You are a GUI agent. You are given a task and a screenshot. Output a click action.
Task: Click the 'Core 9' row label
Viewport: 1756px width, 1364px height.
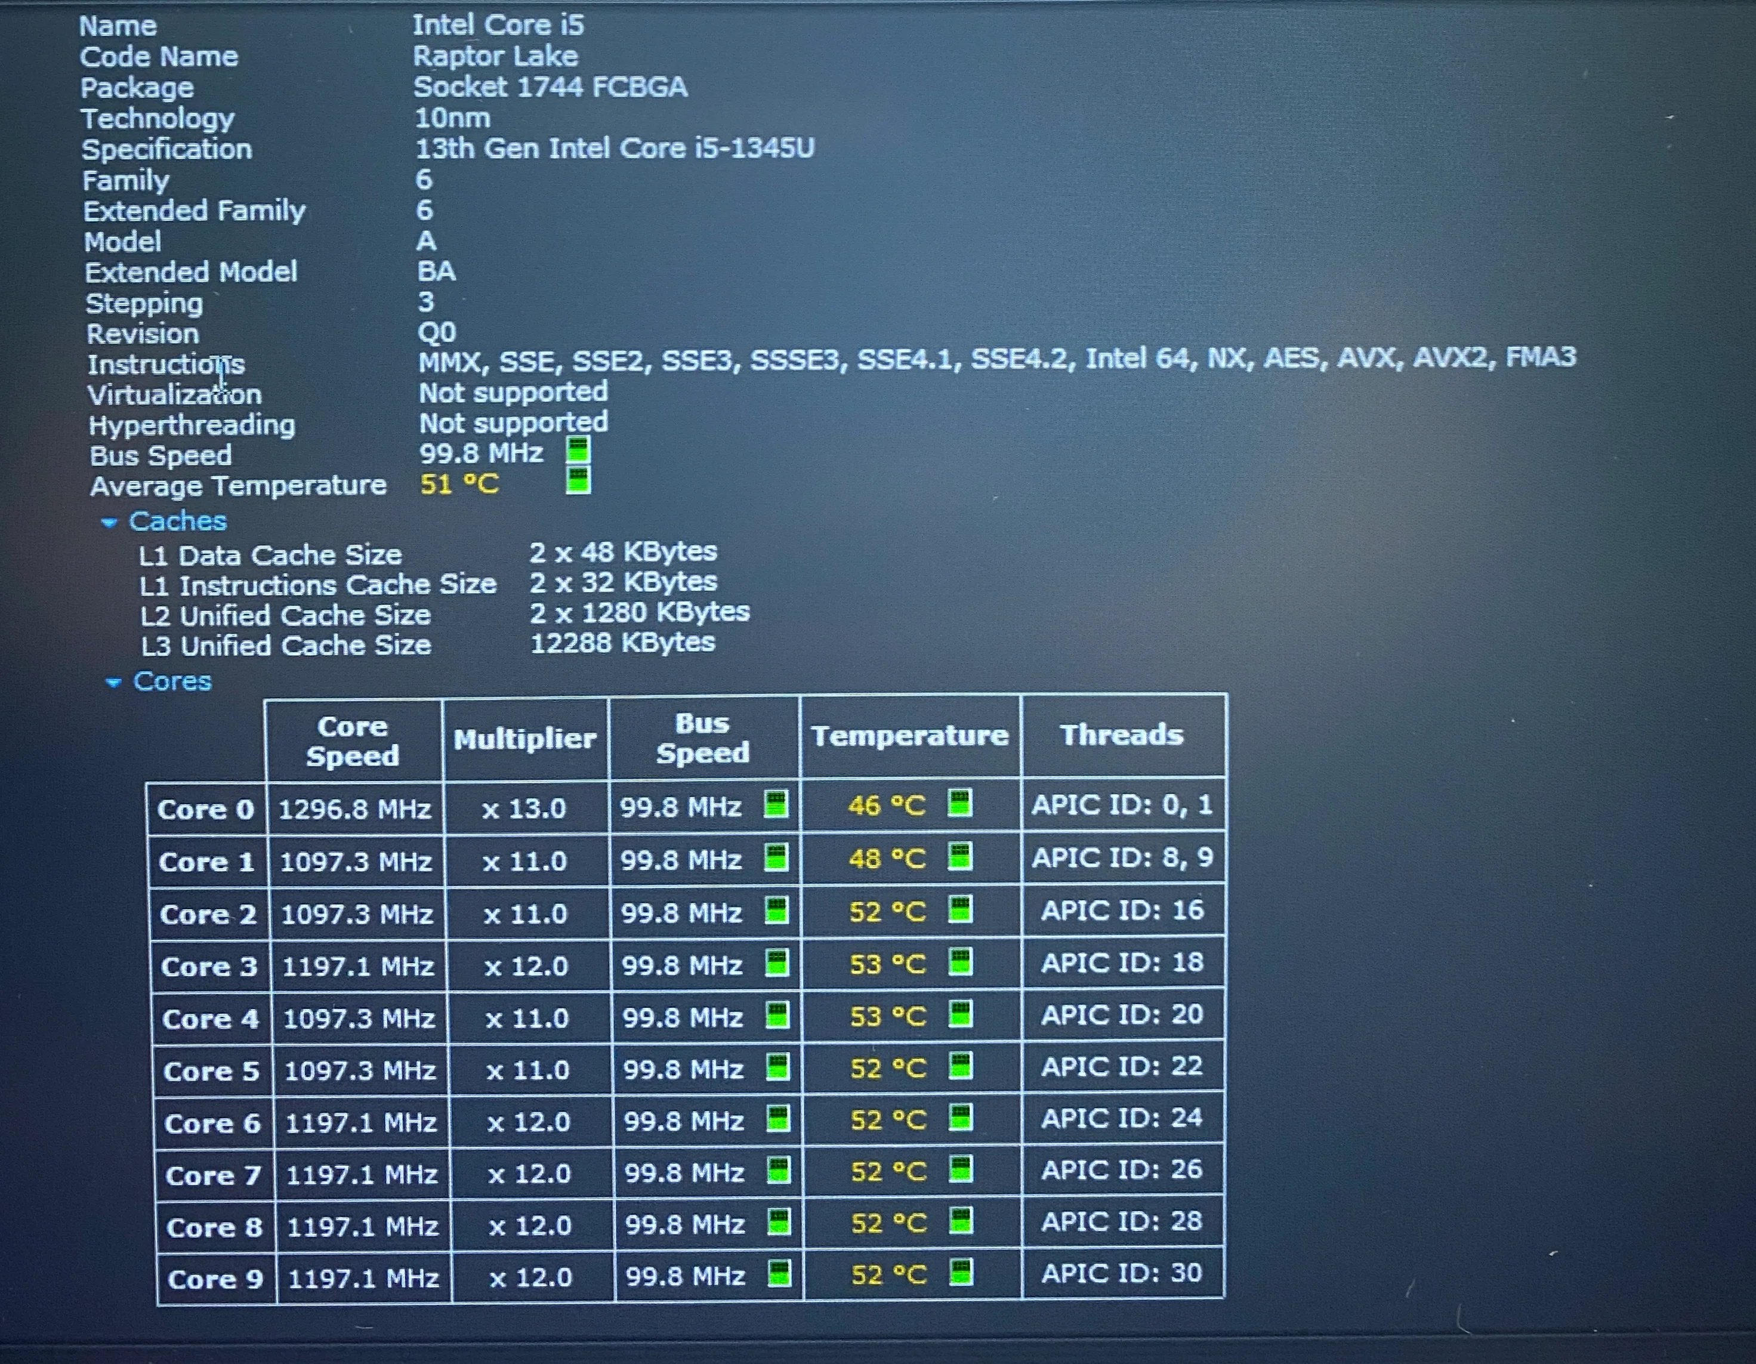tap(215, 1279)
